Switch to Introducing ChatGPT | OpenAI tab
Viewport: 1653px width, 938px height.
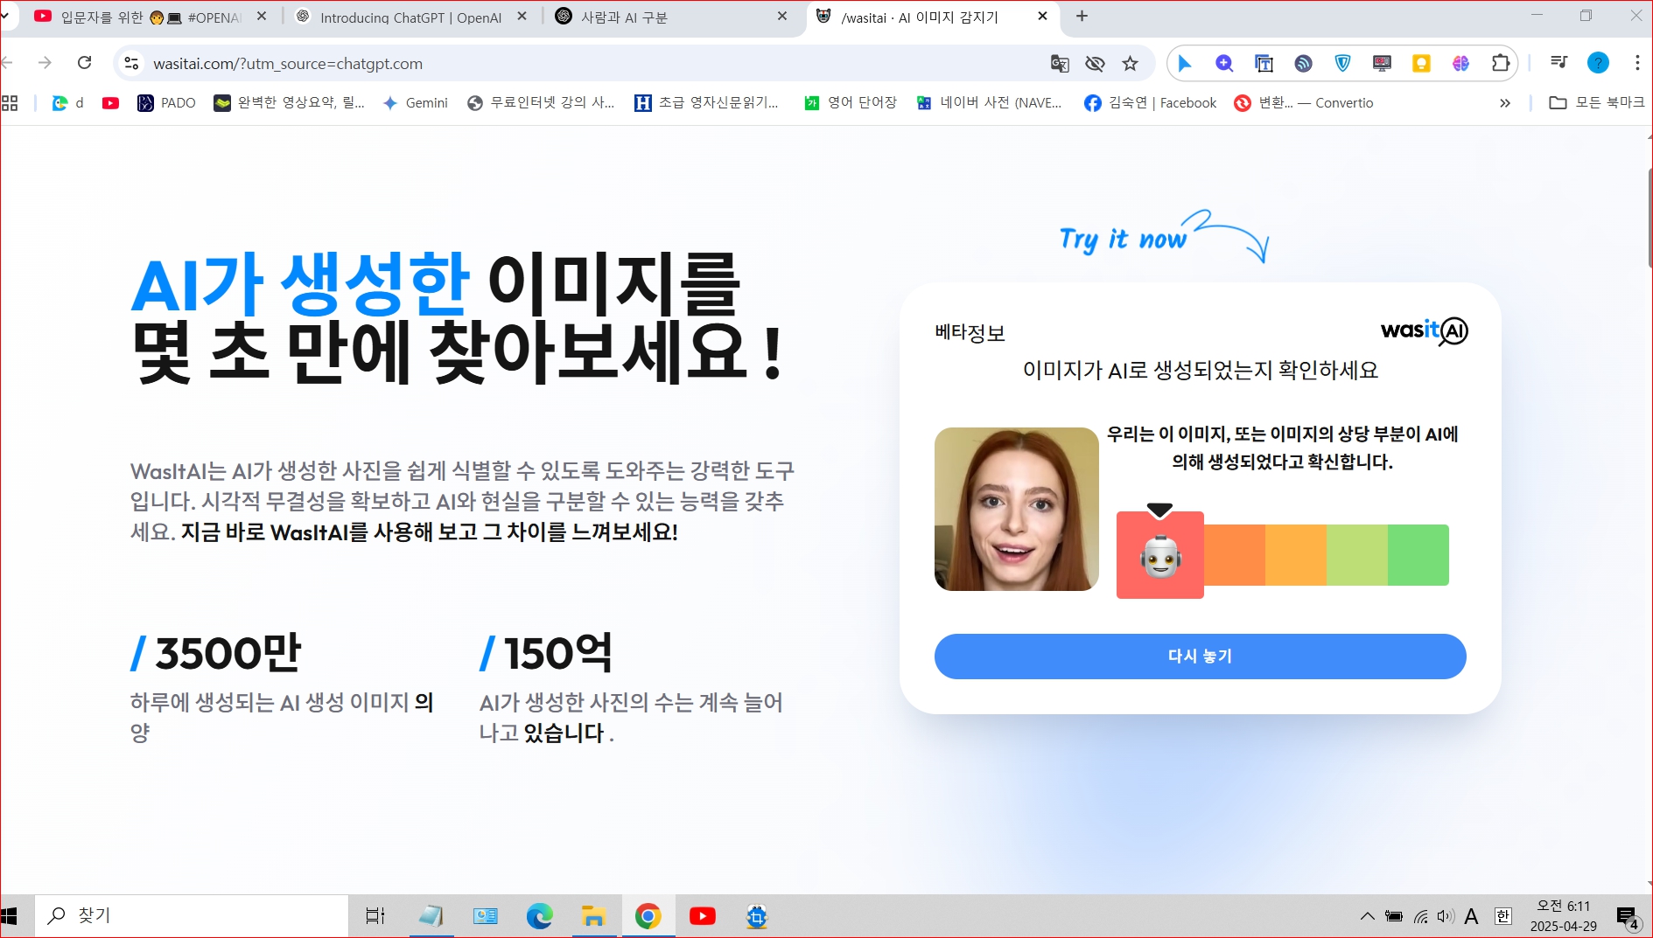[398, 17]
